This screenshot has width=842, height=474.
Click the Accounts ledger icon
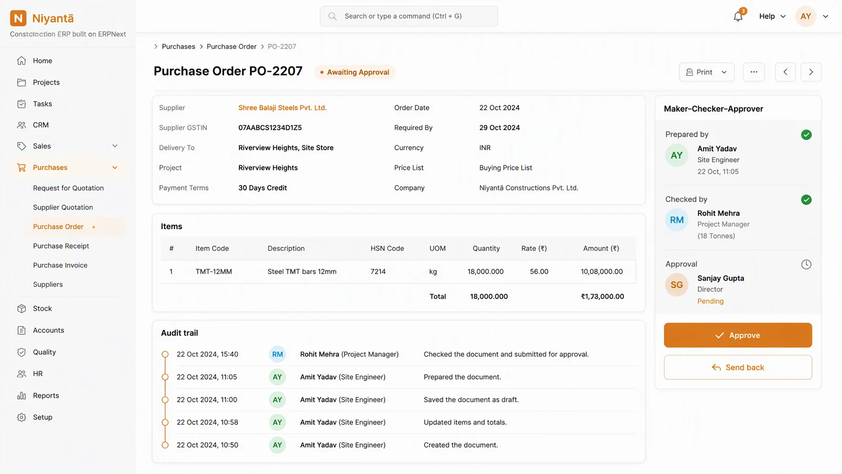[22, 330]
